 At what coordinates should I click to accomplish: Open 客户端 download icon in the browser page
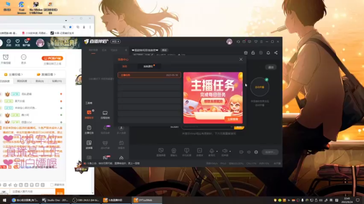click(26, 43)
